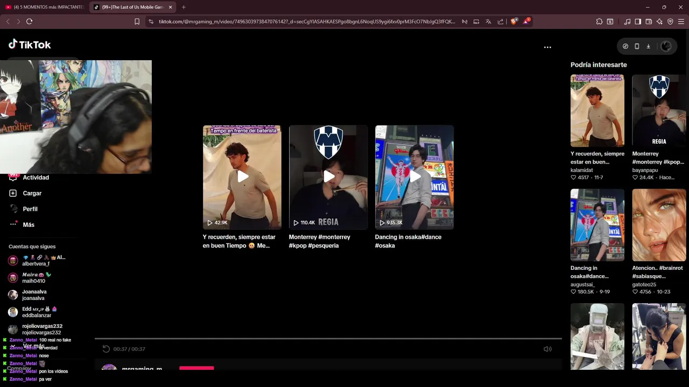Viewport: 689px width, 387px height.
Task: Click the tiktok.com address bar URL
Action: (x=307, y=21)
